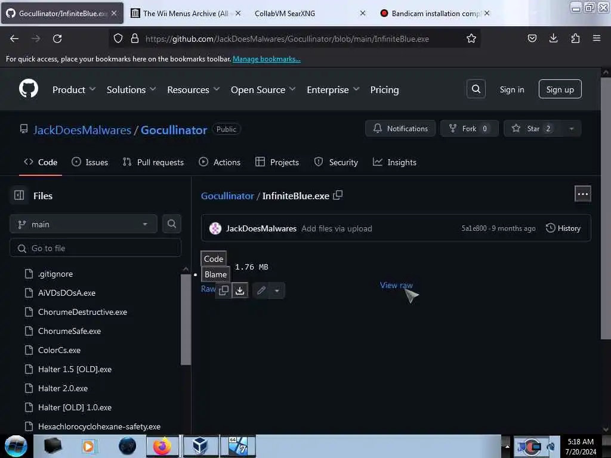The image size is (611, 458).
Task: Expand the Enterprise menu
Action: pos(333,89)
